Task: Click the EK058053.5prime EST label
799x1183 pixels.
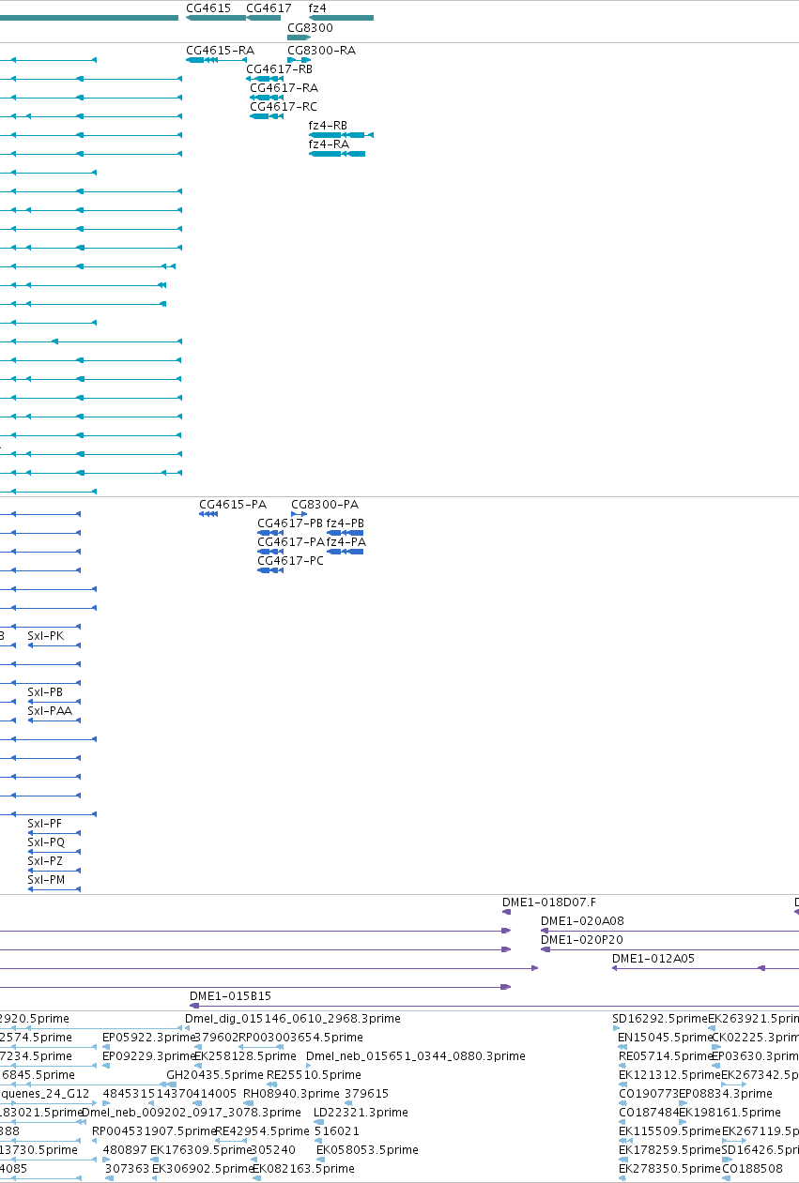Action: (367, 1150)
